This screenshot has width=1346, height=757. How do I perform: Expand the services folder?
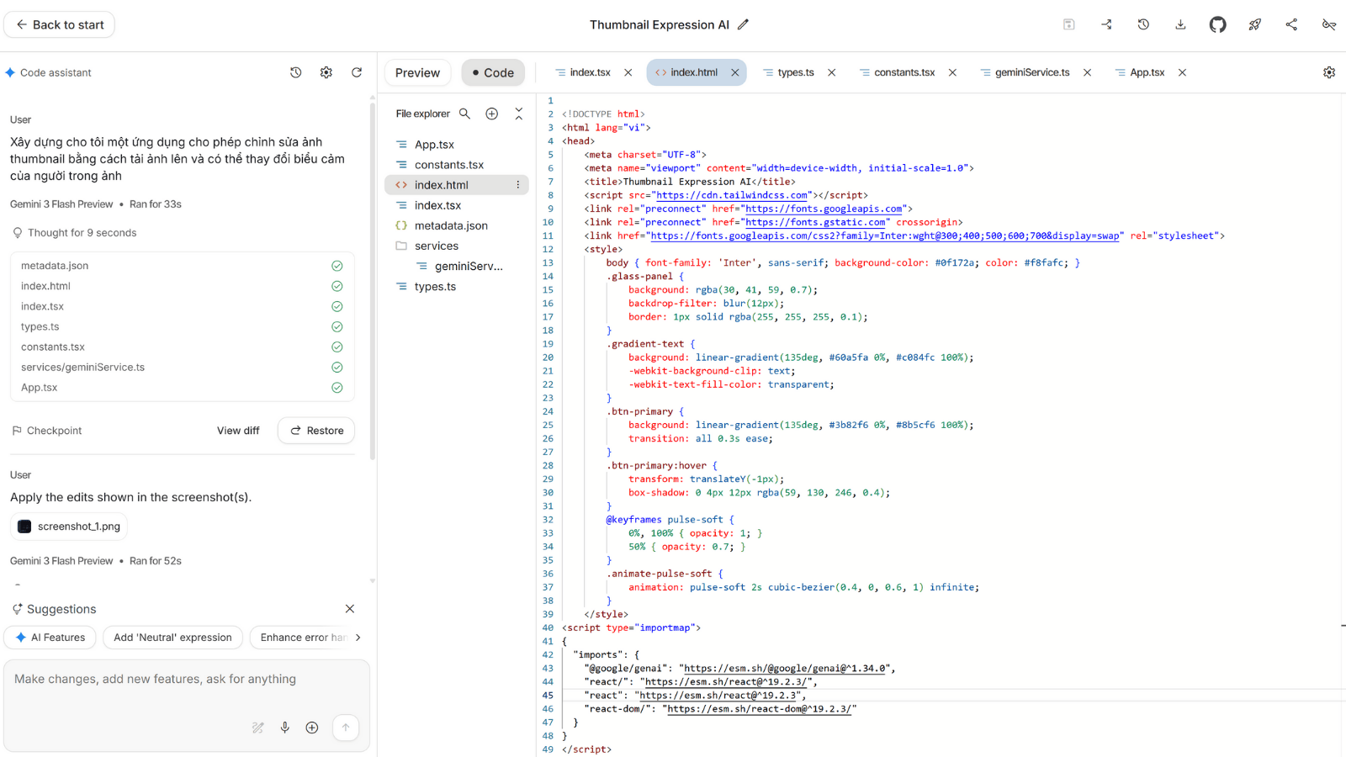437,246
